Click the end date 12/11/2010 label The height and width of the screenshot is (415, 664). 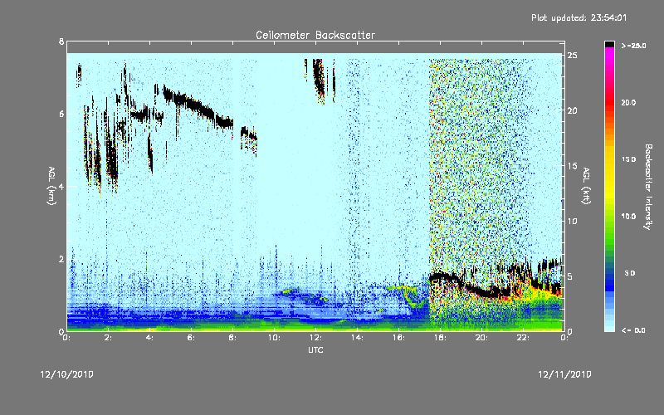click(564, 374)
